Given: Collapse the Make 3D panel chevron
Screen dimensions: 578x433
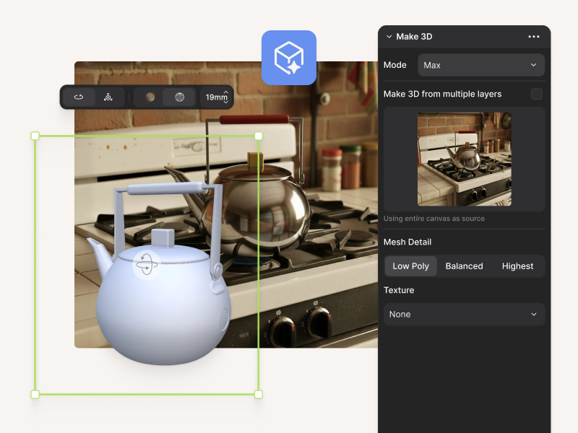Looking at the screenshot, I should tap(389, 37).
